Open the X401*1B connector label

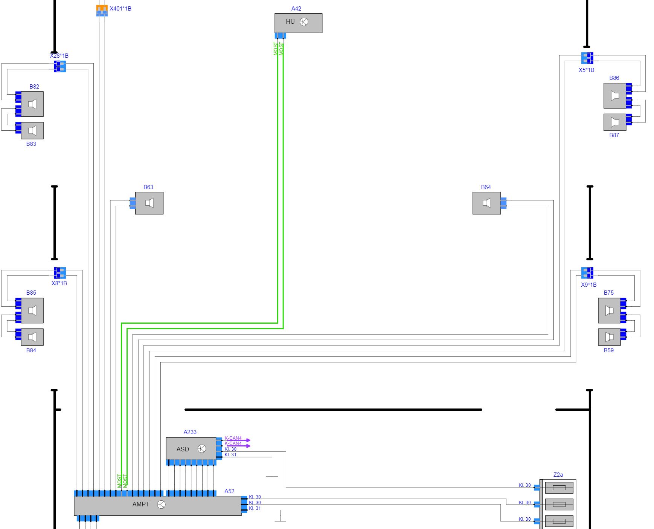pos(120,9)
